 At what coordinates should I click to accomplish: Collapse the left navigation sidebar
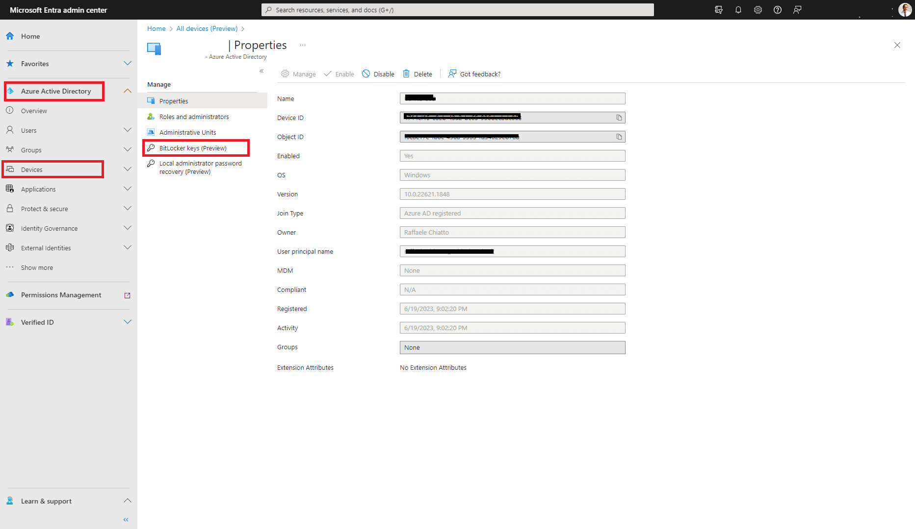click(126, 520)
